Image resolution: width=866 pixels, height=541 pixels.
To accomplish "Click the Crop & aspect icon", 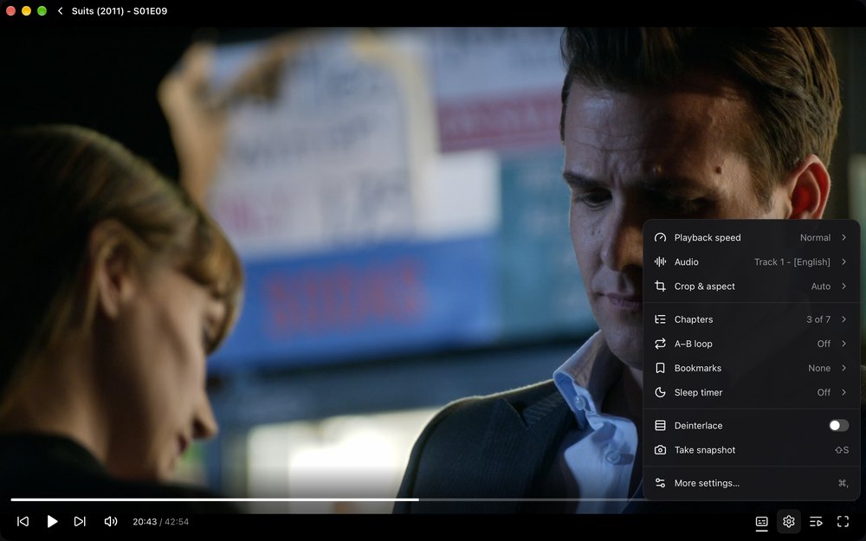I will click(660, 287).
